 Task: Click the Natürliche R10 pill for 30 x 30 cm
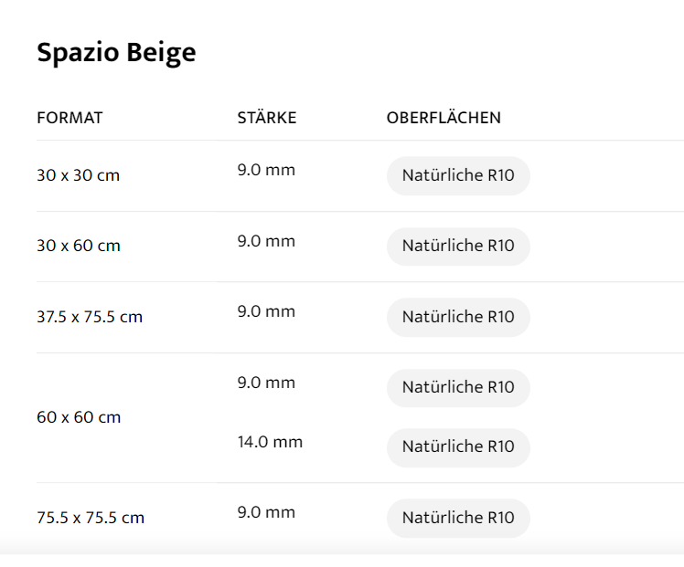(458, 175)
